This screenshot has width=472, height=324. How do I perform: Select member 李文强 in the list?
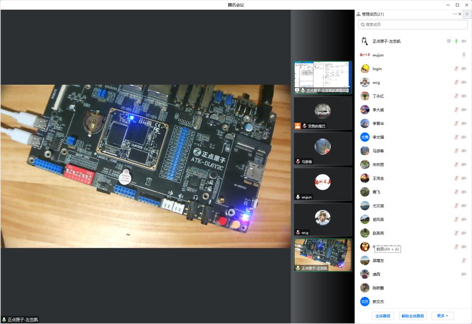tap(378, 137)
